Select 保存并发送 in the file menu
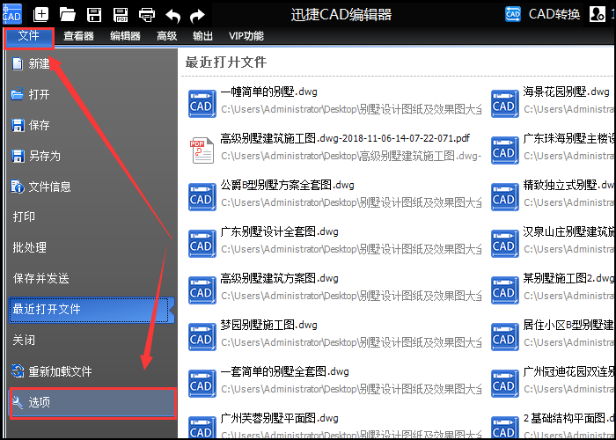 coord(92,279)
